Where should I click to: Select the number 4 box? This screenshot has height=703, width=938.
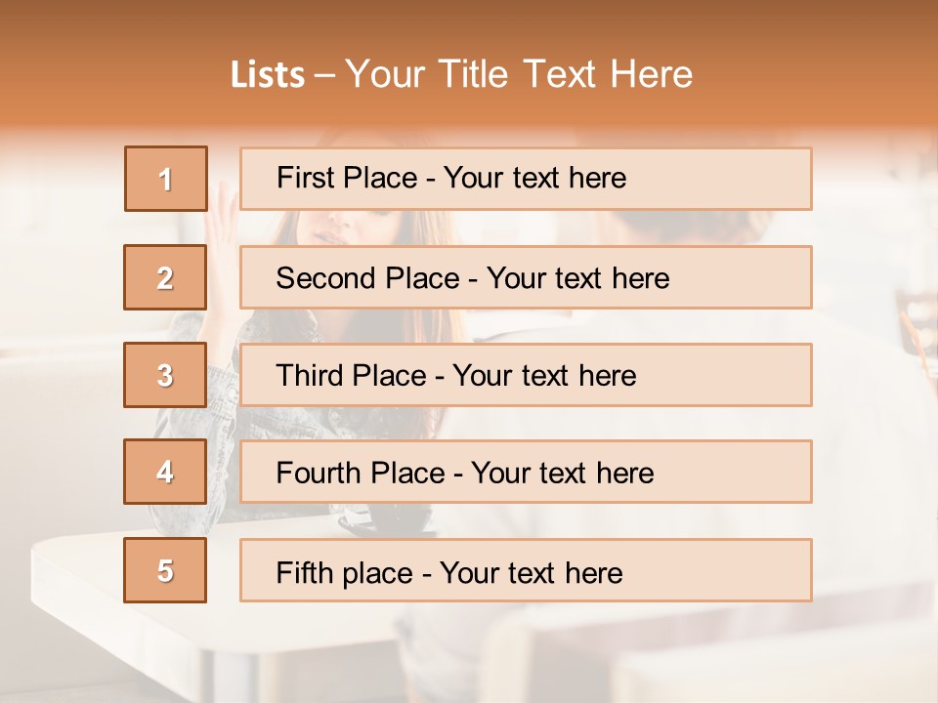click(166, 473)
